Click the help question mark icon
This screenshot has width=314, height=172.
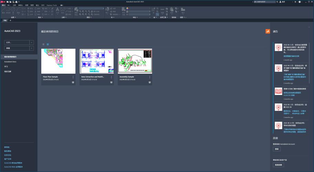click(300, 2)
